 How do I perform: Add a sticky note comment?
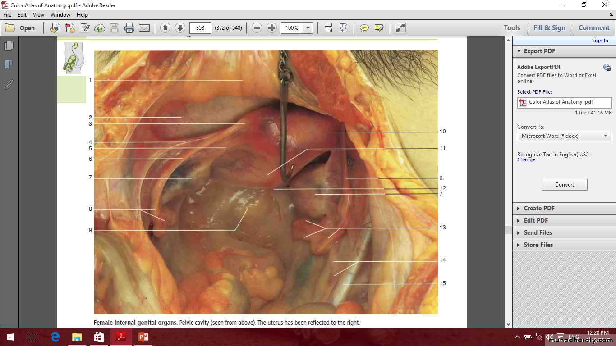pyautogui.click(x=364, y=28)
